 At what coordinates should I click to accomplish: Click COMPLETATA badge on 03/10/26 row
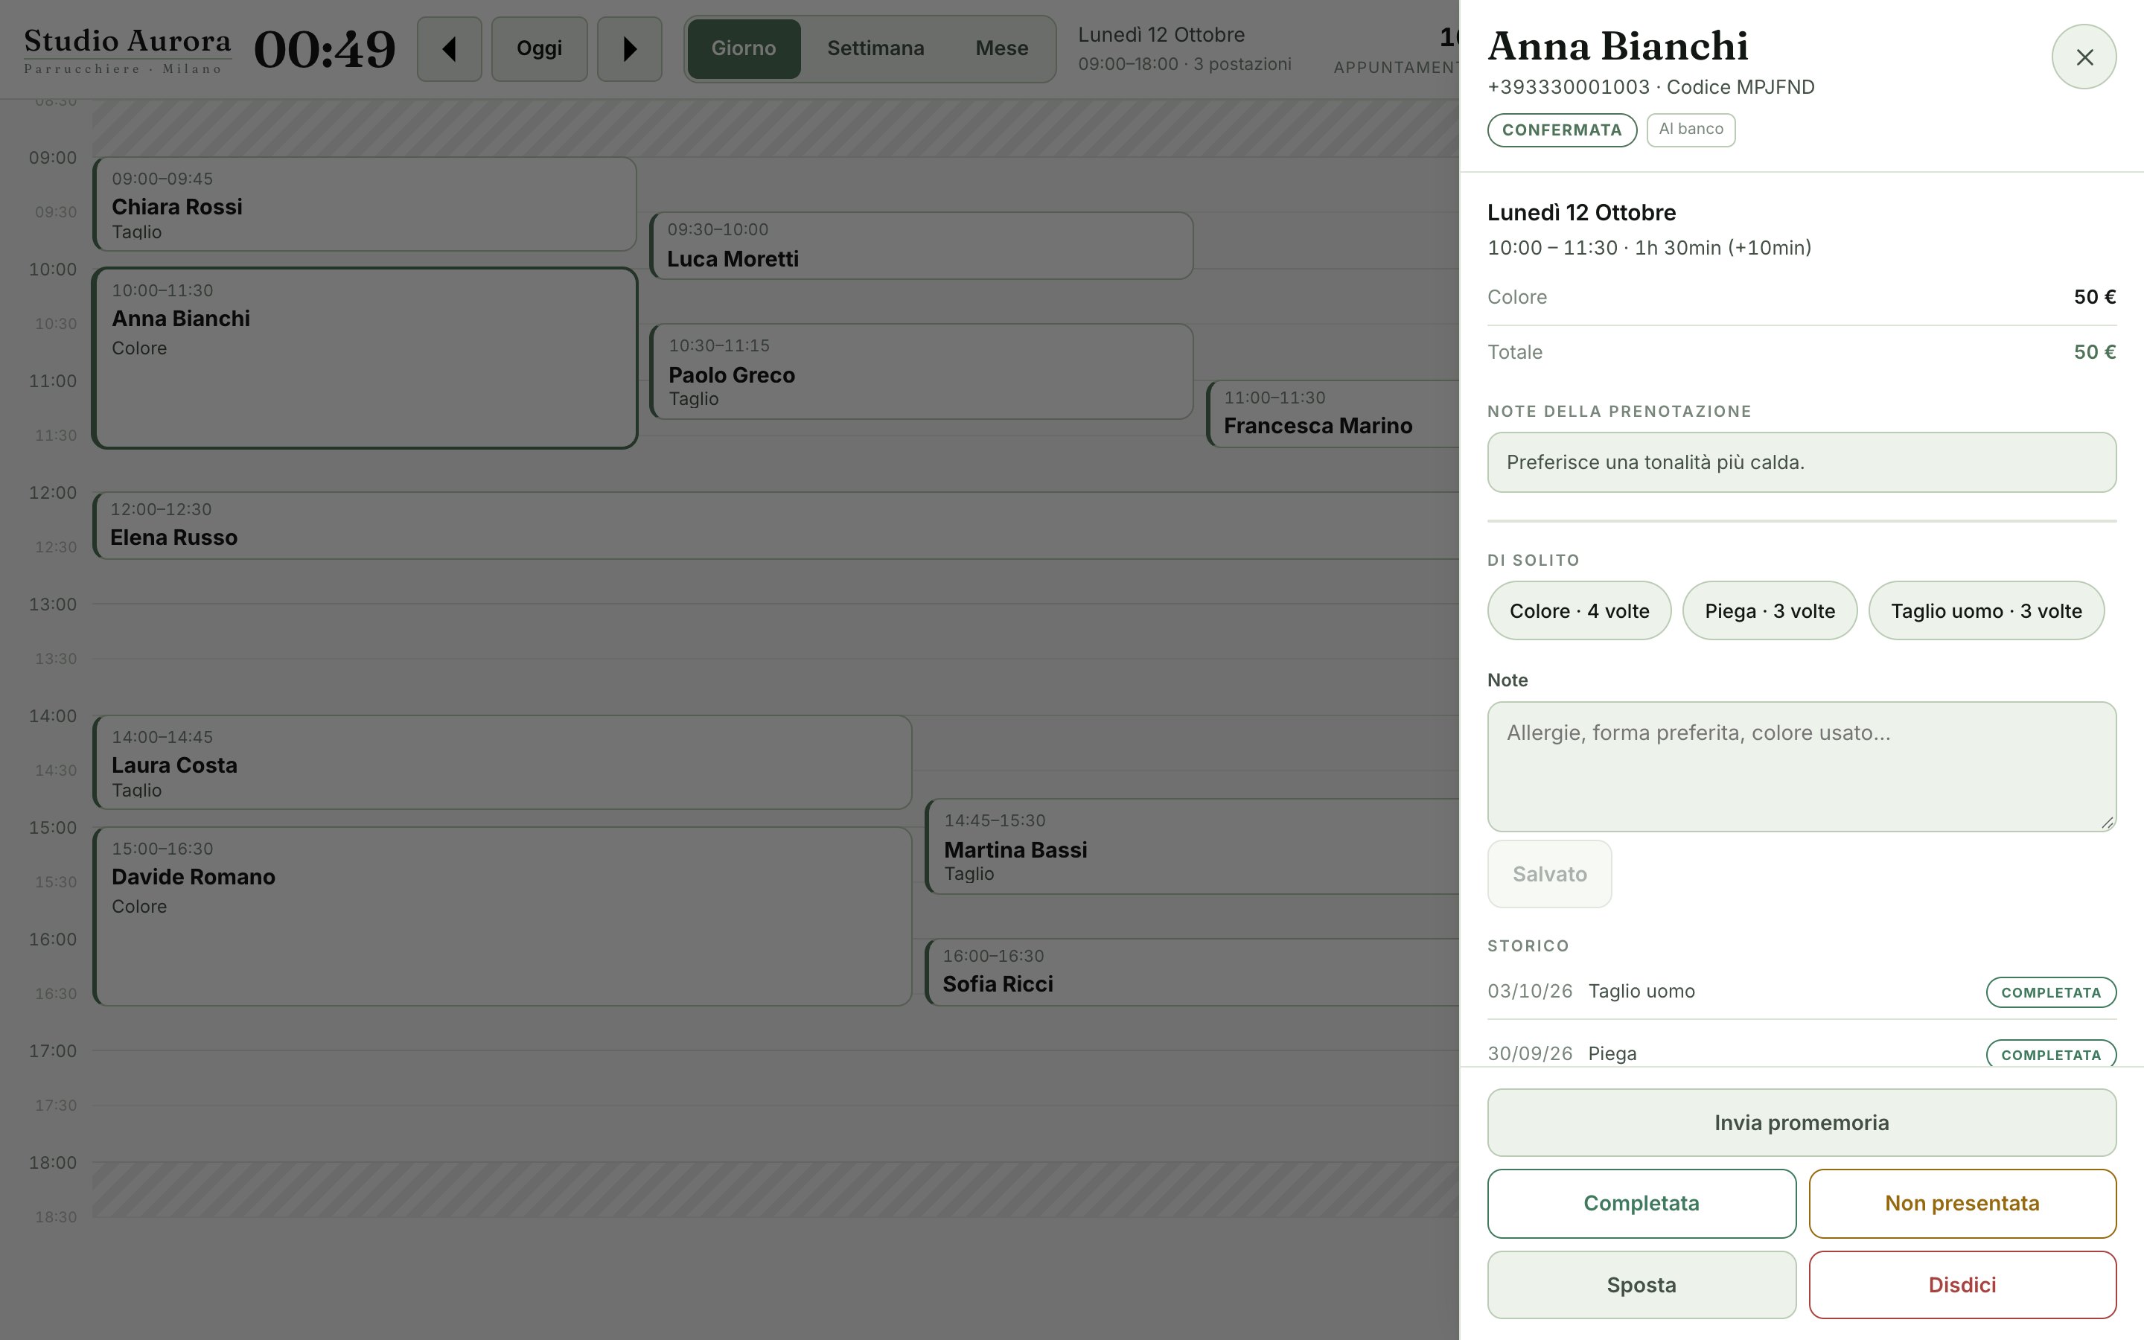tap(2051, 992)
